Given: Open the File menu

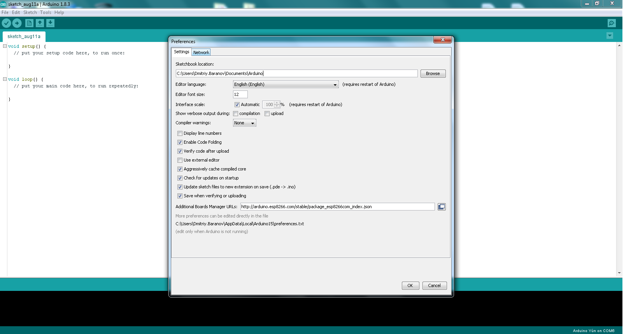Looking at the screenshot, I should (x=5, y=12).
